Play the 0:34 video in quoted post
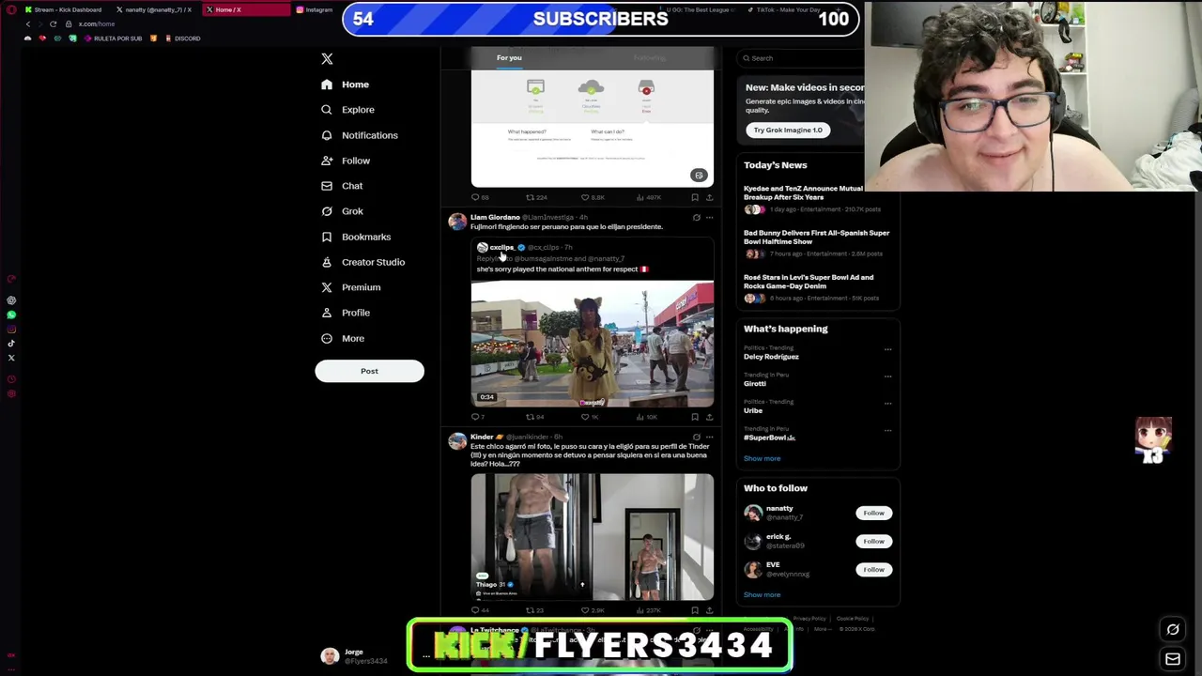Image resolution: width=1202 pixels, height=676 pixels. tap(592, 344)
